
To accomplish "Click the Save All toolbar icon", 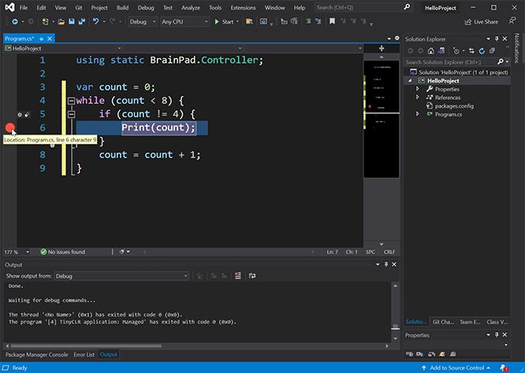I will click(82, 22).
